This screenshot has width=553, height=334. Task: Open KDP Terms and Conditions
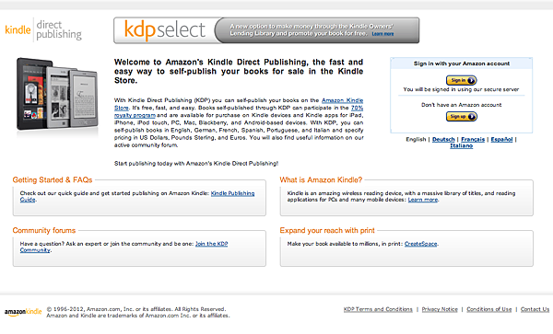(378, 309)
